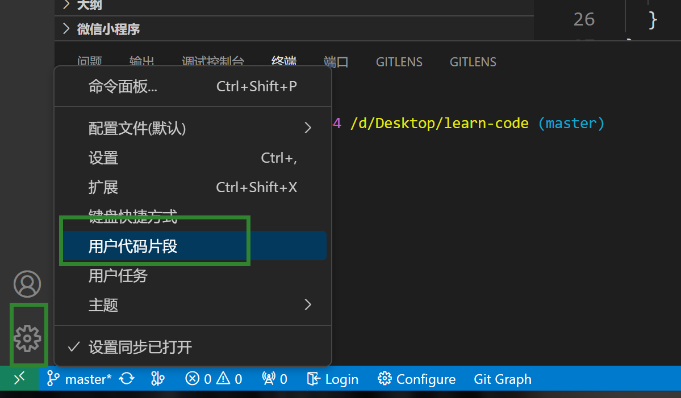Open 扩展 menu item
The width and height of the screenshot is (681, 398).
click(x=193, y=187)
